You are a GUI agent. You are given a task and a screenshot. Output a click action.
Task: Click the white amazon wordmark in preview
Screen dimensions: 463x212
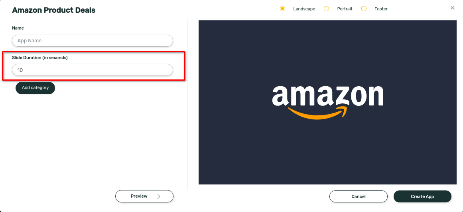(327, 95)
